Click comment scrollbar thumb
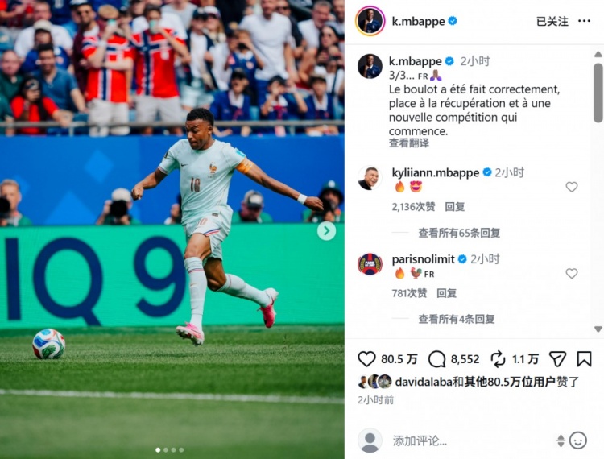This screenshot has width=604, height=459. point(598,93)
